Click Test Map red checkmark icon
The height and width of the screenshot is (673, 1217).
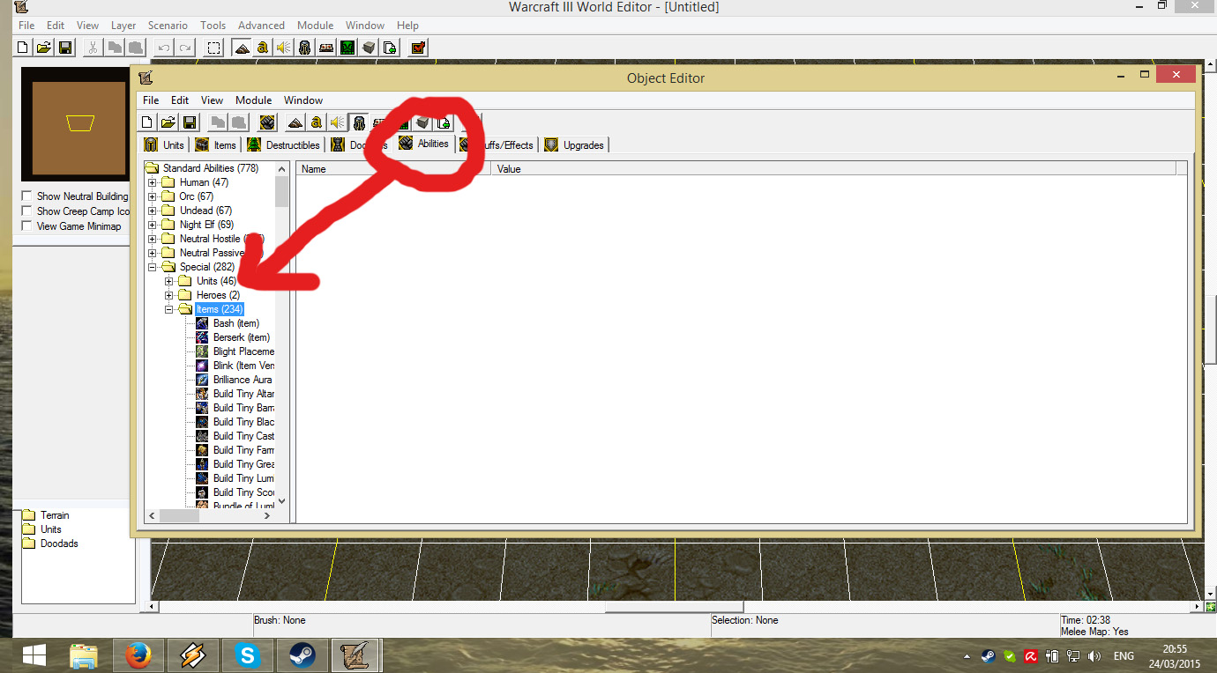point(418,48)
